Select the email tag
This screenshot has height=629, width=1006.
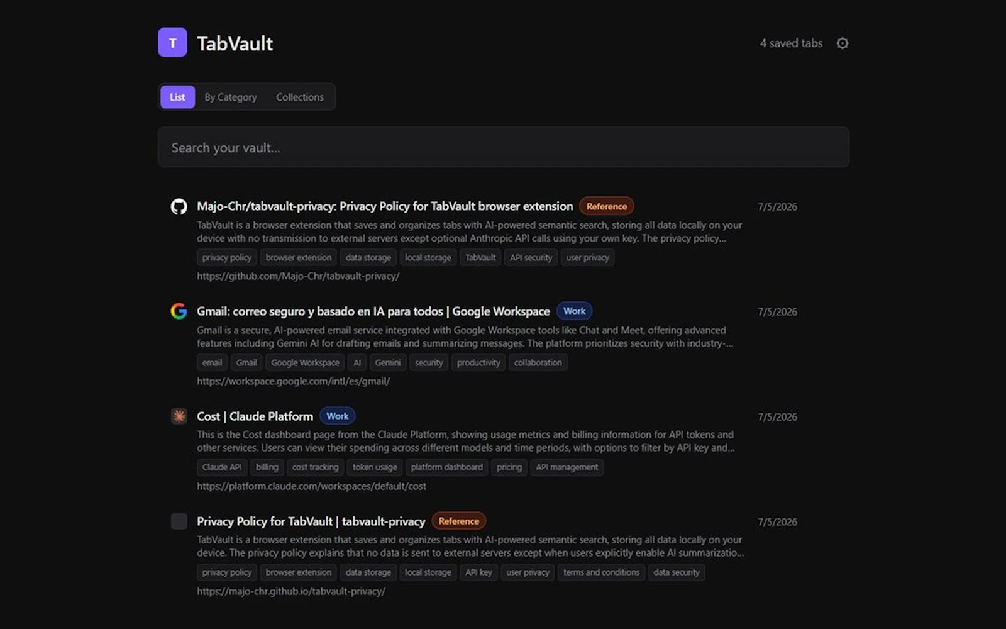point(212,362)
